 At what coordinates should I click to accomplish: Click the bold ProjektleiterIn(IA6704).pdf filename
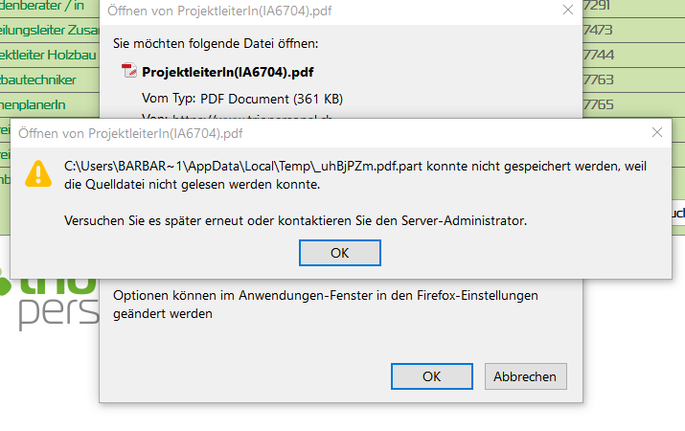point(228,72)
